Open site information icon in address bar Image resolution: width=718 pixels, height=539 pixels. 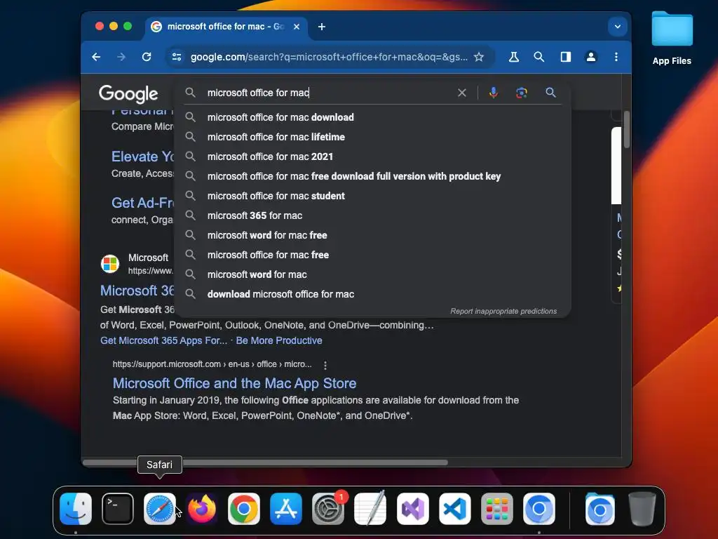pos(177,57)
